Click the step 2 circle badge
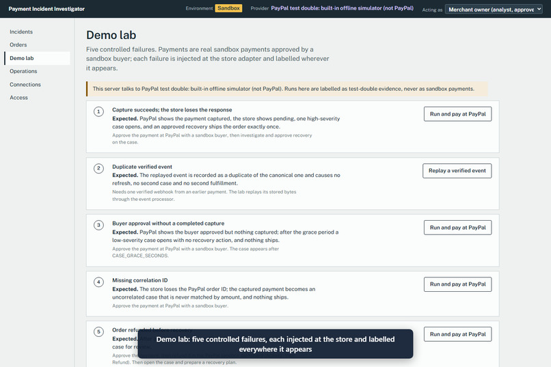This screenshot has width=551, height=367. pyautogui.click(x=98, y=168)
